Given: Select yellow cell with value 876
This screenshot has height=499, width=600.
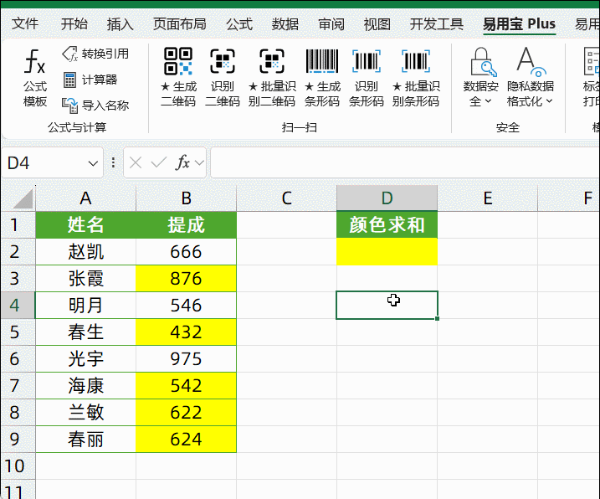Looking at the screenshot, I should (x=186, y=279).
